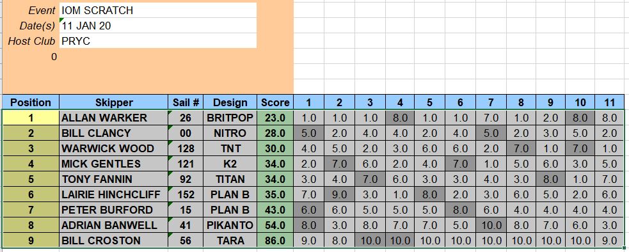Click sail number 128 cell
Image resolution: width=629 pixels, height=252 pixels.
tap(186, 148)
